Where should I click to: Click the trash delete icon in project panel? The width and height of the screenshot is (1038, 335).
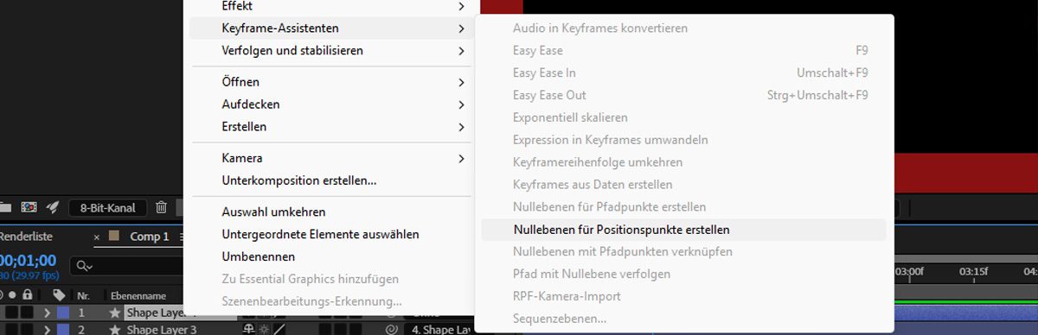(162, 208)
